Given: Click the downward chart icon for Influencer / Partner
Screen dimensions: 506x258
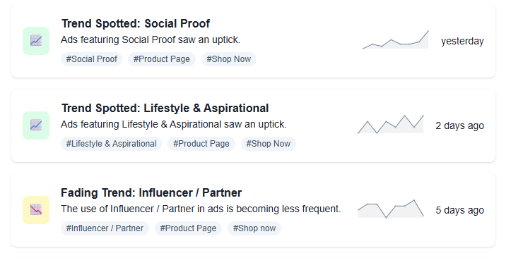Looking at the screenshot, I should (x=36, y=210).
